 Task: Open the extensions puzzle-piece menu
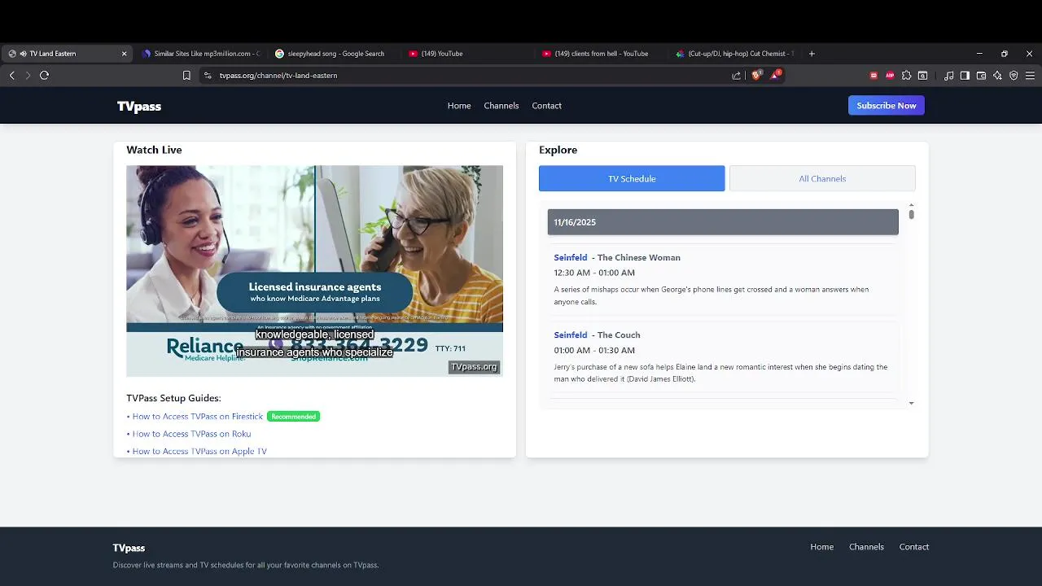tap(906, 75)
